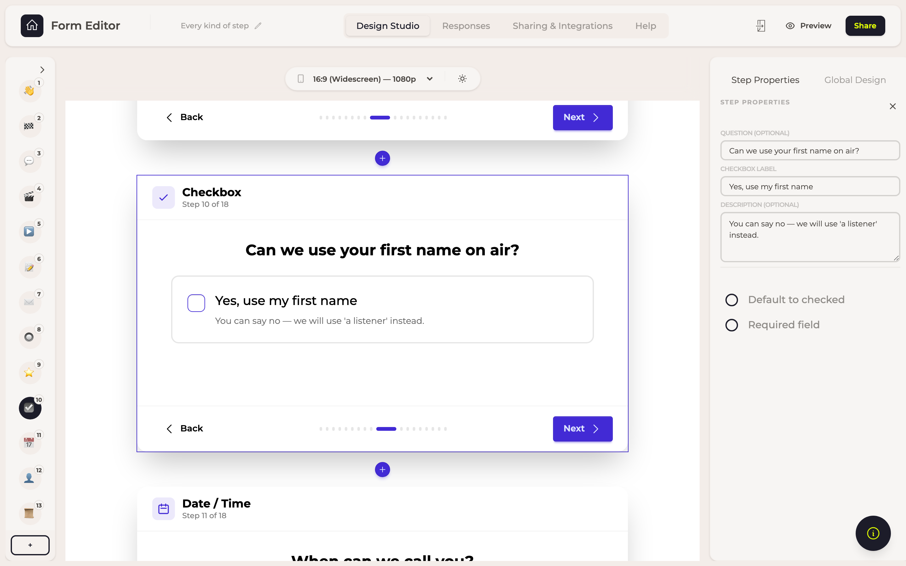Toggle the light mode sun icon
Image resolution: width=906 pixels, height=566 pixels.
pos(462,79)
